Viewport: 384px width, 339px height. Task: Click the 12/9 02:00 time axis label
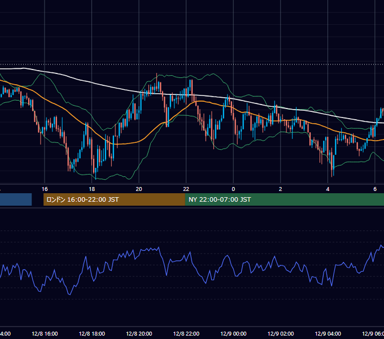coord(281,333)
